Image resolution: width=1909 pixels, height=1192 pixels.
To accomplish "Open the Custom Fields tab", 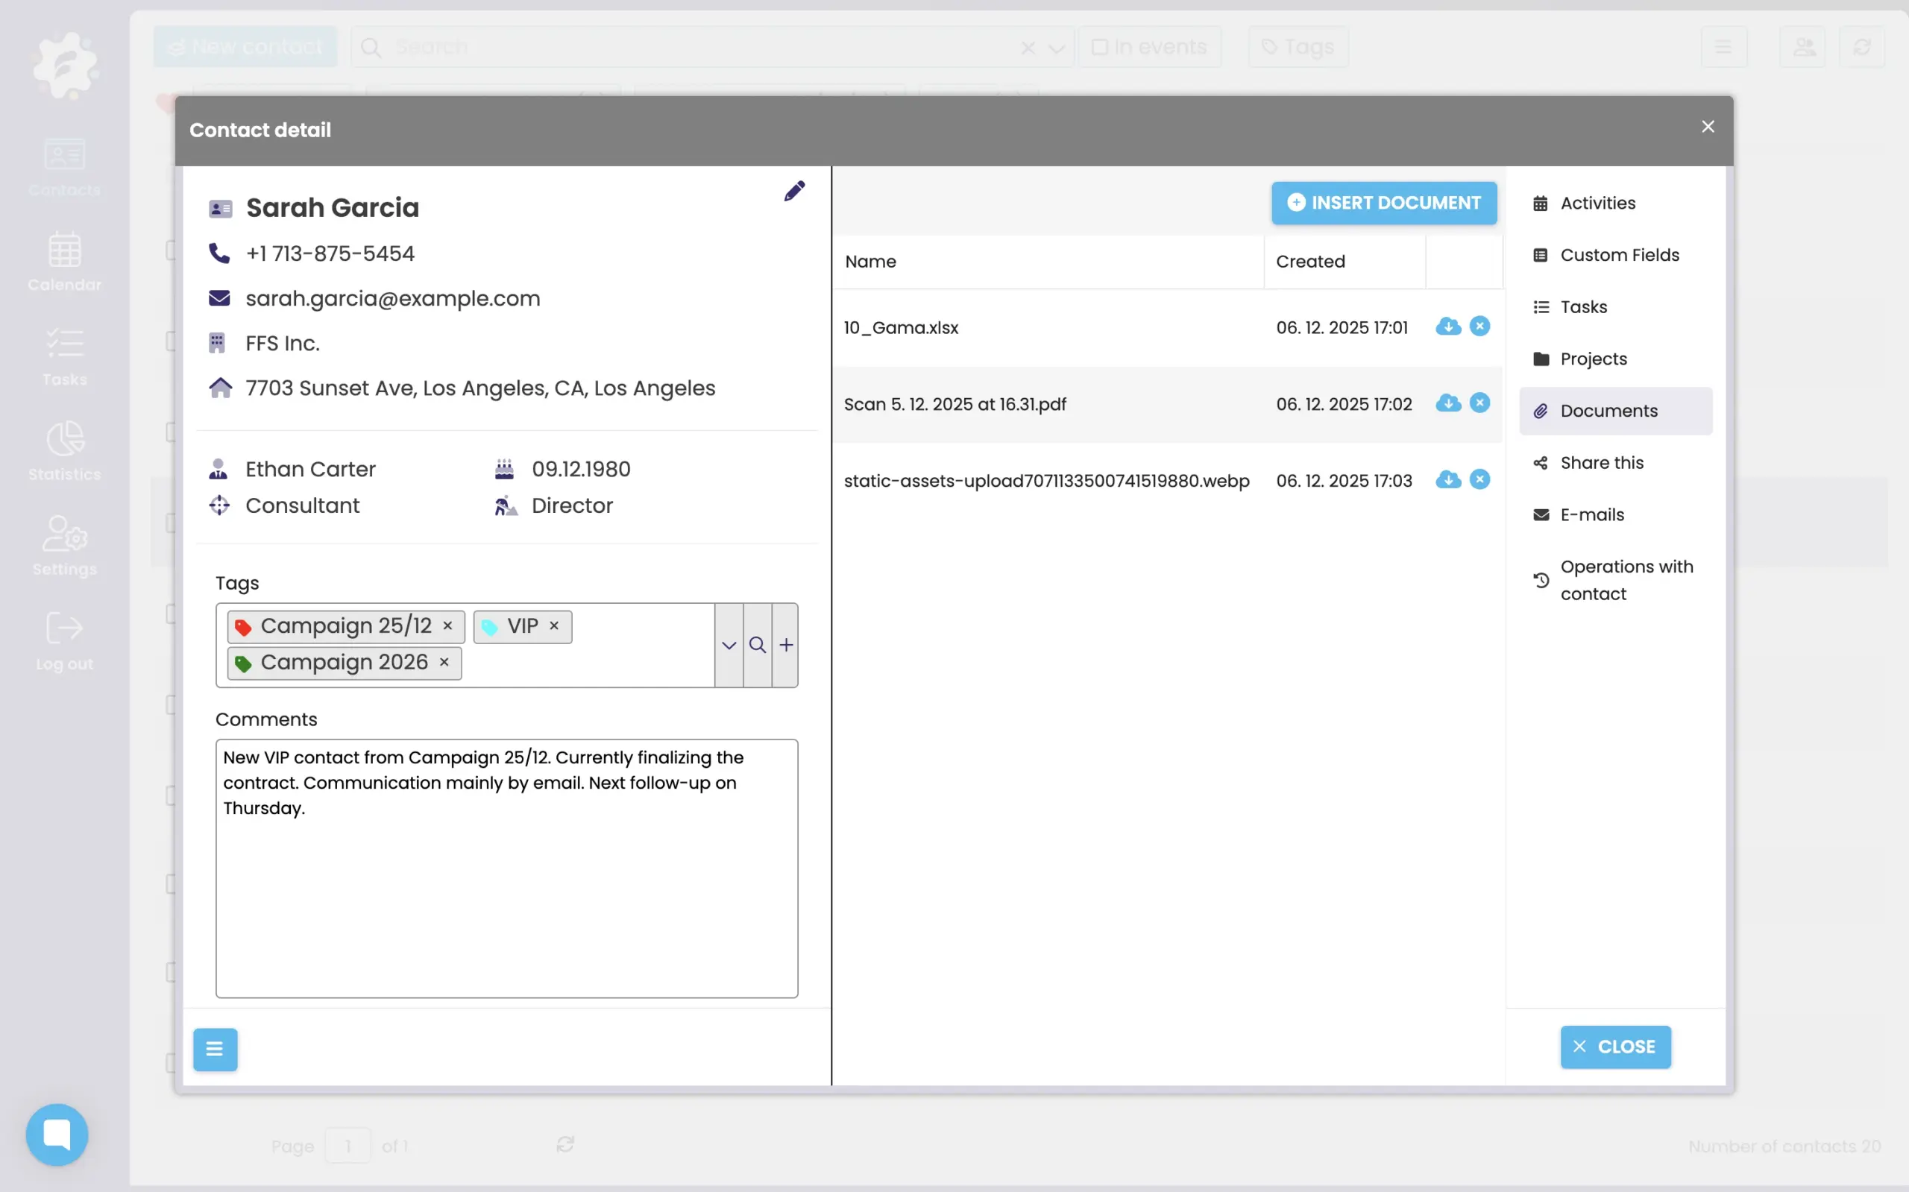I will point(1619,256).
